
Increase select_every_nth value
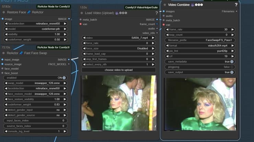tap(153, 65)
